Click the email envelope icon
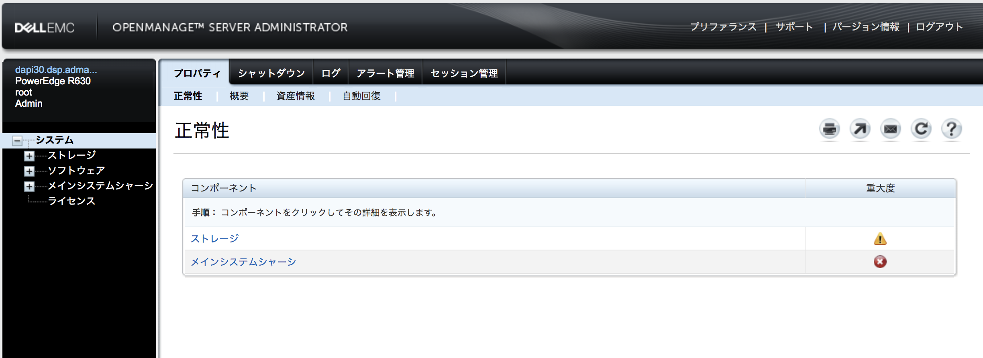The width and height of the screenshot is (983, 358). click(x=890, y=129)
